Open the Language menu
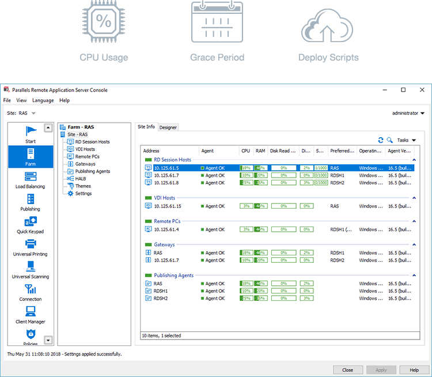 coord(43,100)
